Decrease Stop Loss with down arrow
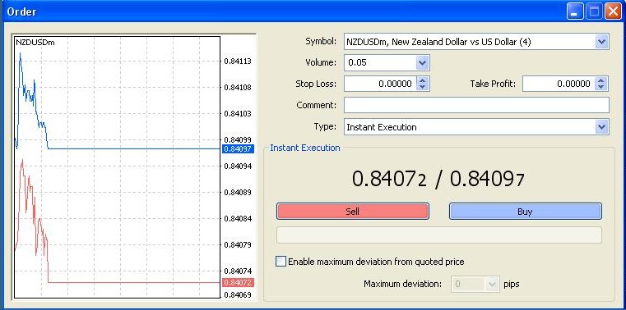The width and height of the screenshot is (626, 310). coord(423,87)
